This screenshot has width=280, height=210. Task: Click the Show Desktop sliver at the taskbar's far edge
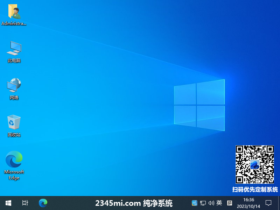pos(279,203)
